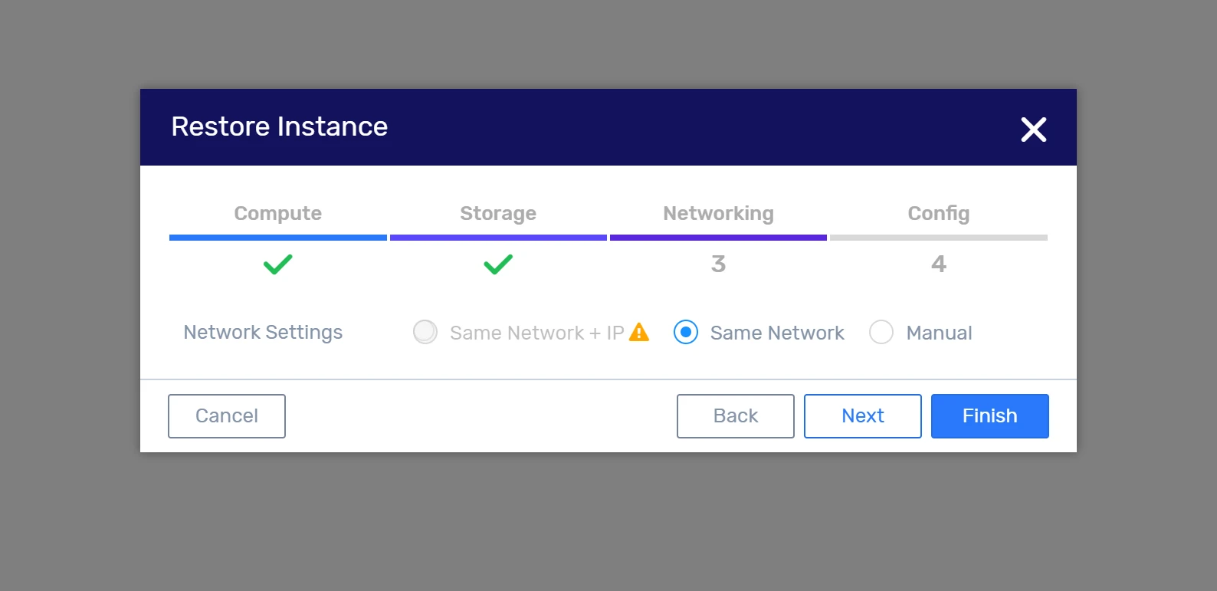The width and height of the screenshot is (1217, 591).
Task: Jump to the Config step tab
Action: (938, 213)
